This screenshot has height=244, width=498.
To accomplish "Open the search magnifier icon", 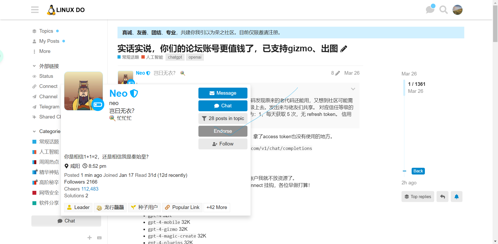I will click(x=444, y=10).
